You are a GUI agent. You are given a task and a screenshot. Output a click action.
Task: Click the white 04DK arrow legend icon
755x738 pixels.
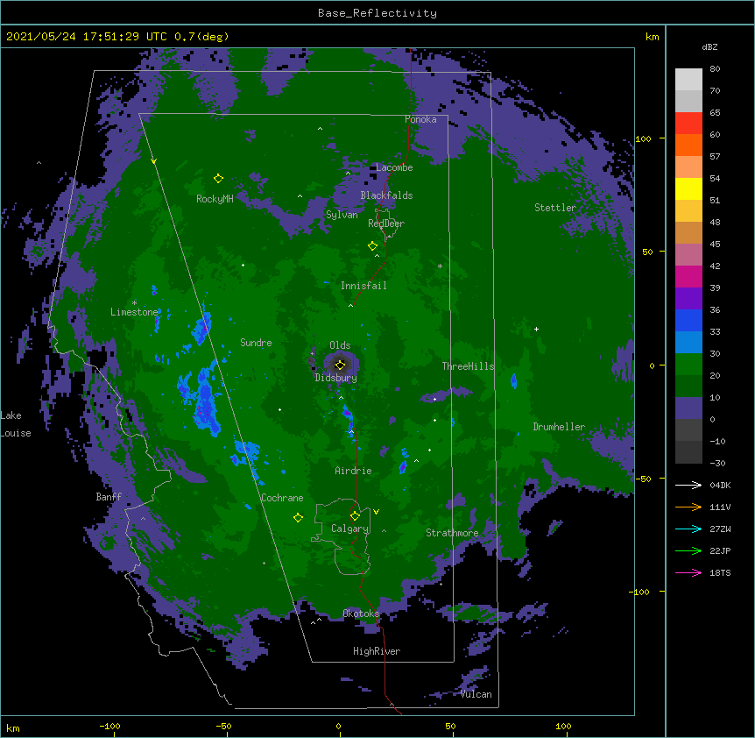pyautogui.click(x=688, y=485)
